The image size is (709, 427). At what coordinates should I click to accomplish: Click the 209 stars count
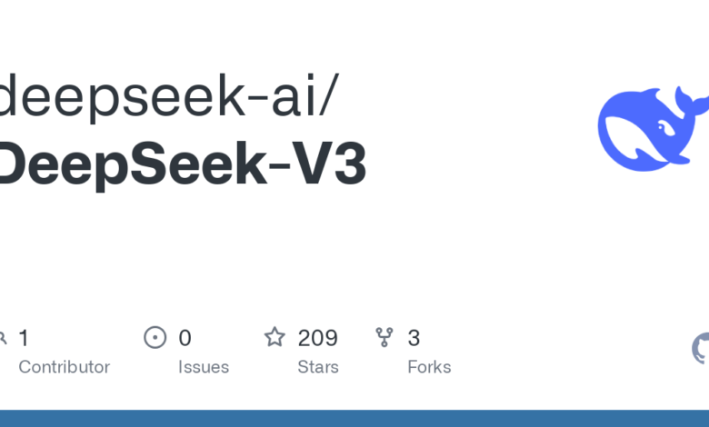pyautogui.click(x=317, y=338)
